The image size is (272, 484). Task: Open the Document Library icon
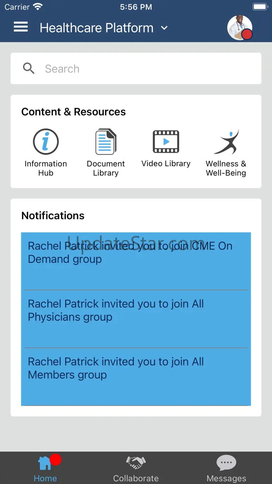pyautogui.click(x=106, y=142)
